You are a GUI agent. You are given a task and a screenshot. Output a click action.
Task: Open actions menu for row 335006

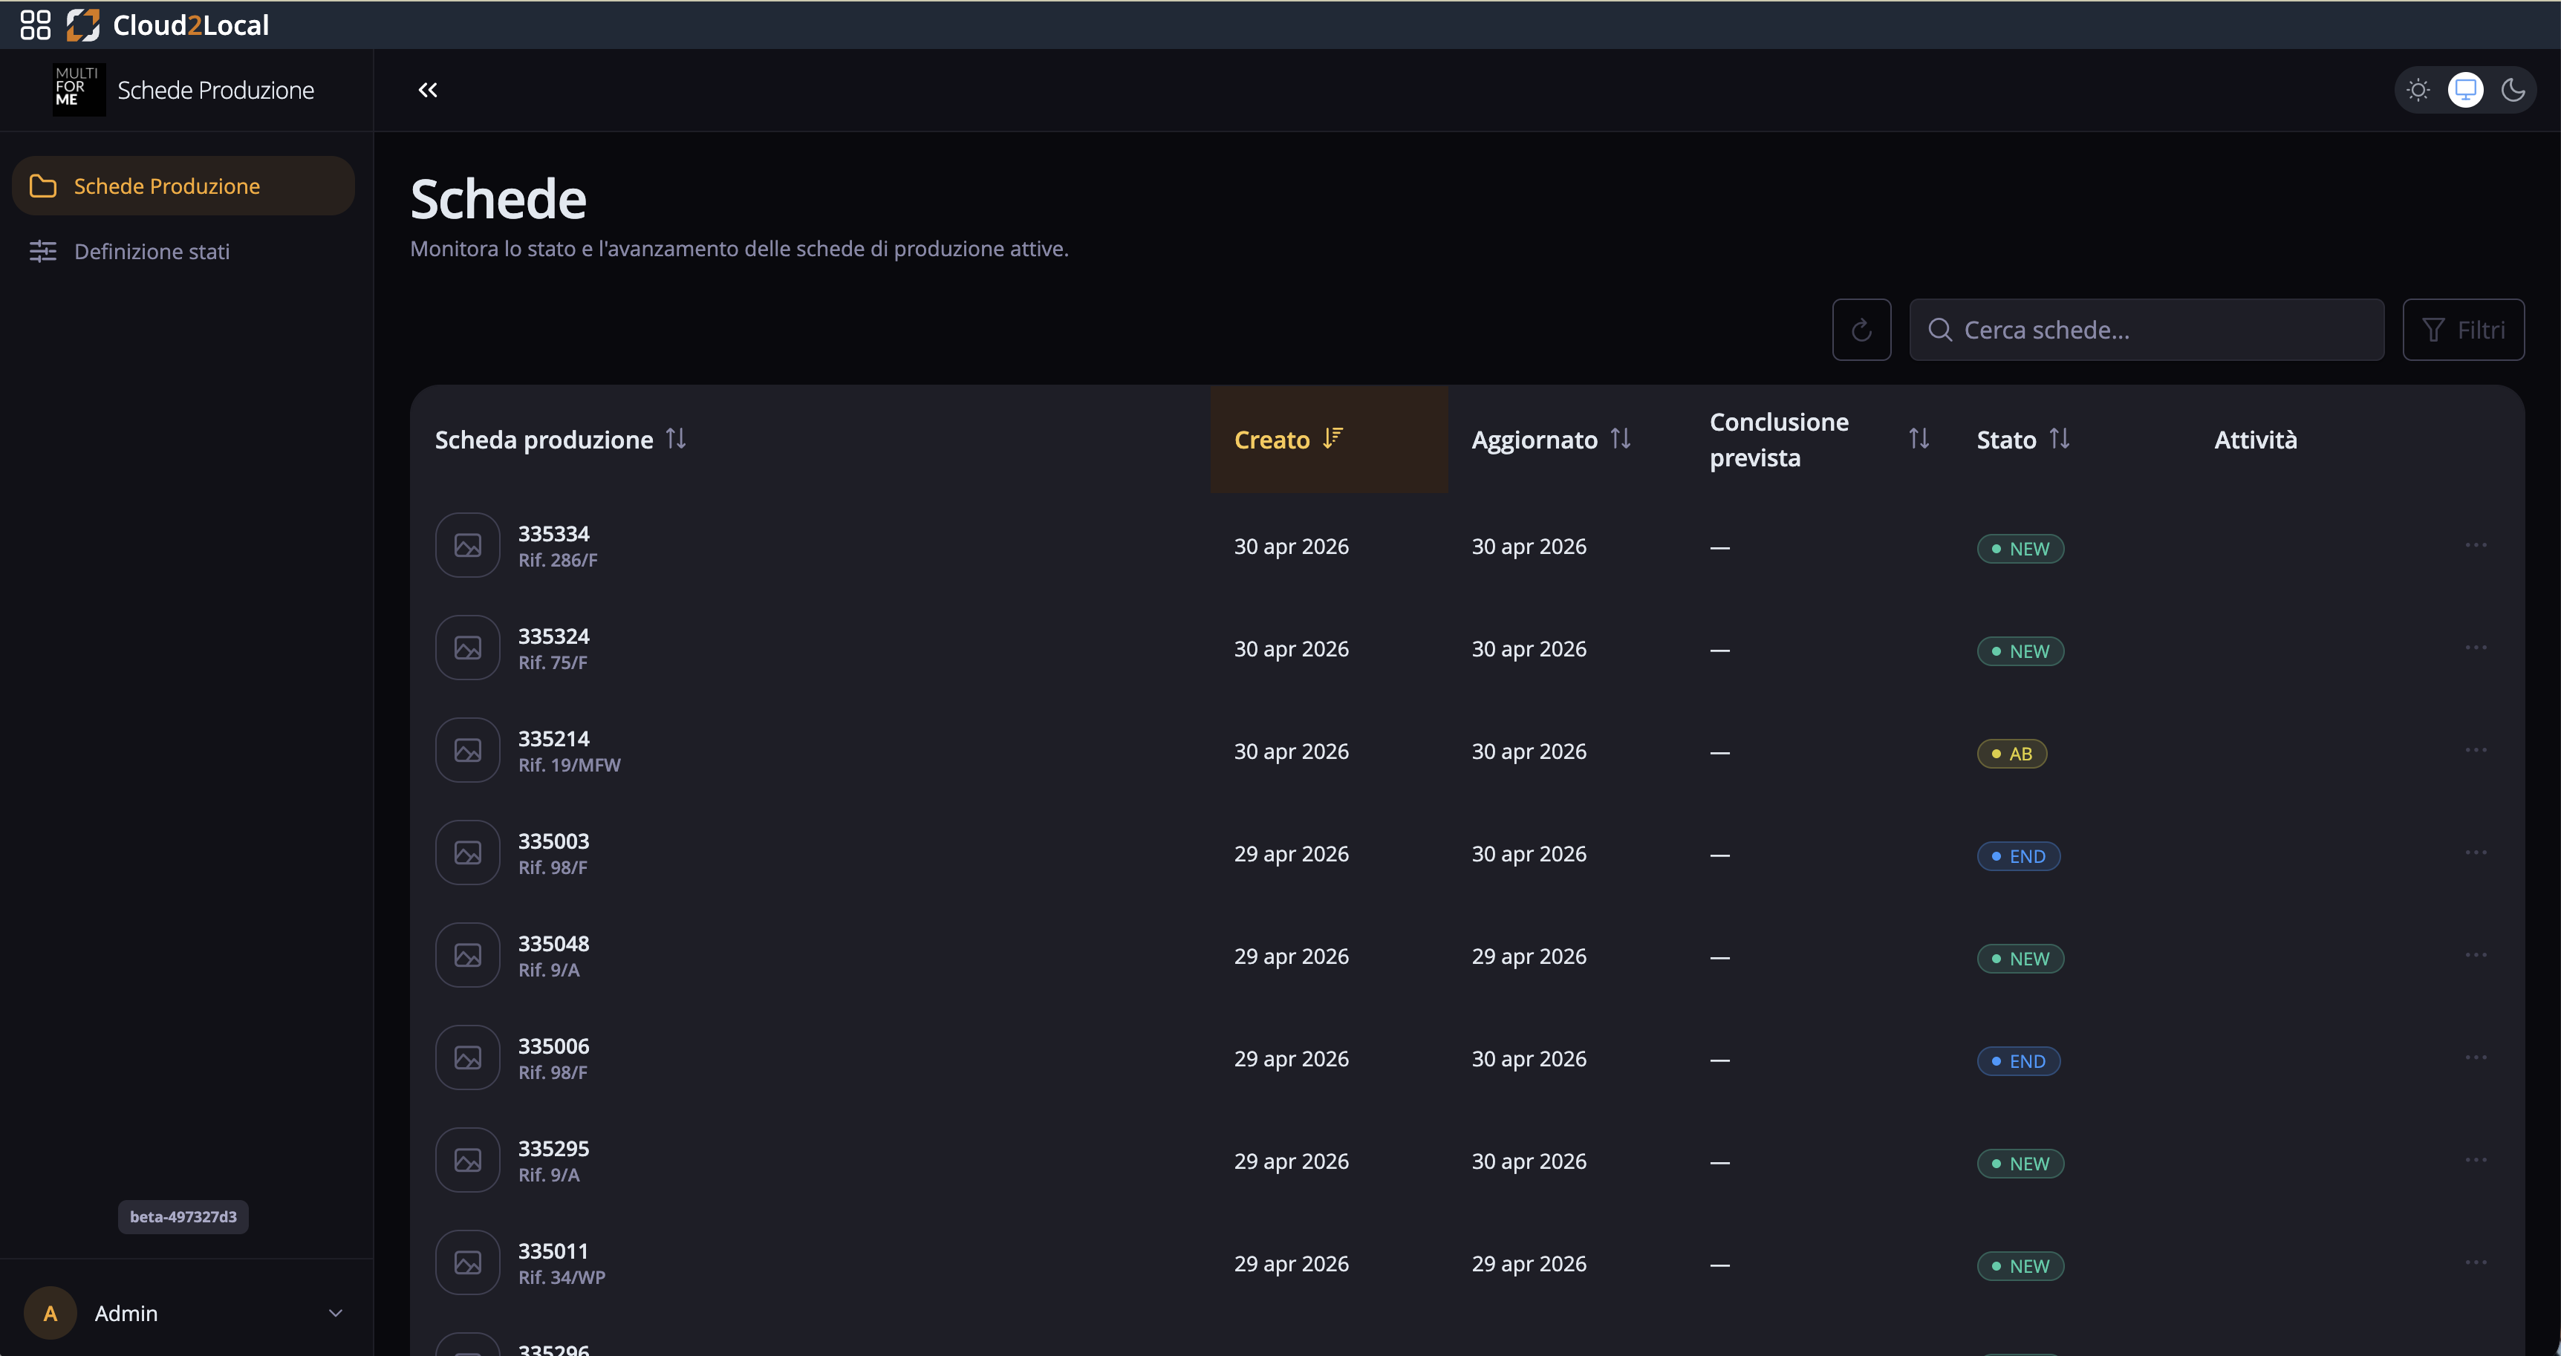[2476, 1057]
